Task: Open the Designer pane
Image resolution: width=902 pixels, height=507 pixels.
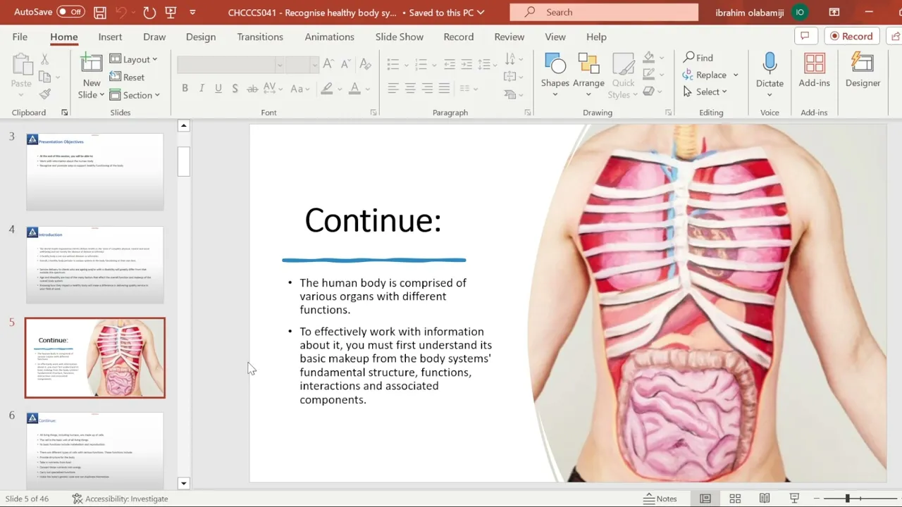Action: click(x=863, y=70)
